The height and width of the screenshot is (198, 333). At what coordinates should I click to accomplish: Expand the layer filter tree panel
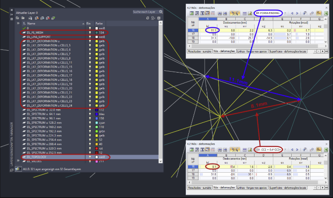pos(18,23)
